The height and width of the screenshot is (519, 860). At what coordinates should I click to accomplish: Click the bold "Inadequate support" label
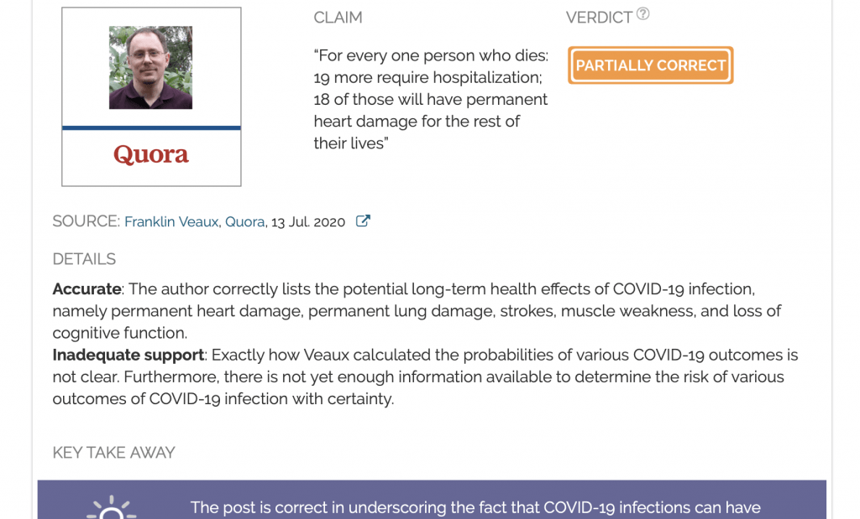click(x=128, y=356)
